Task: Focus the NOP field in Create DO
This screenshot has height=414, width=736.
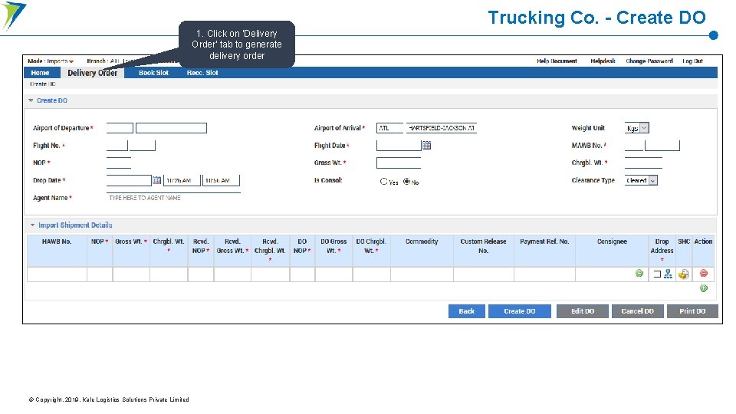Action: coord(119,163)
